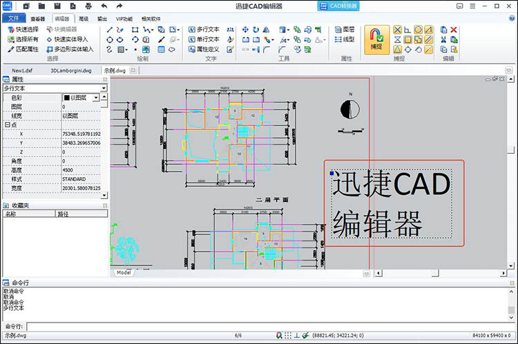Click the Undo arrow in the title bar
This screenshot has height=344, width=518.
point(104,6)
